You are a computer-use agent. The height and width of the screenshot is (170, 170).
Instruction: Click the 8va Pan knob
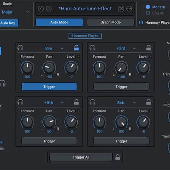49,68
